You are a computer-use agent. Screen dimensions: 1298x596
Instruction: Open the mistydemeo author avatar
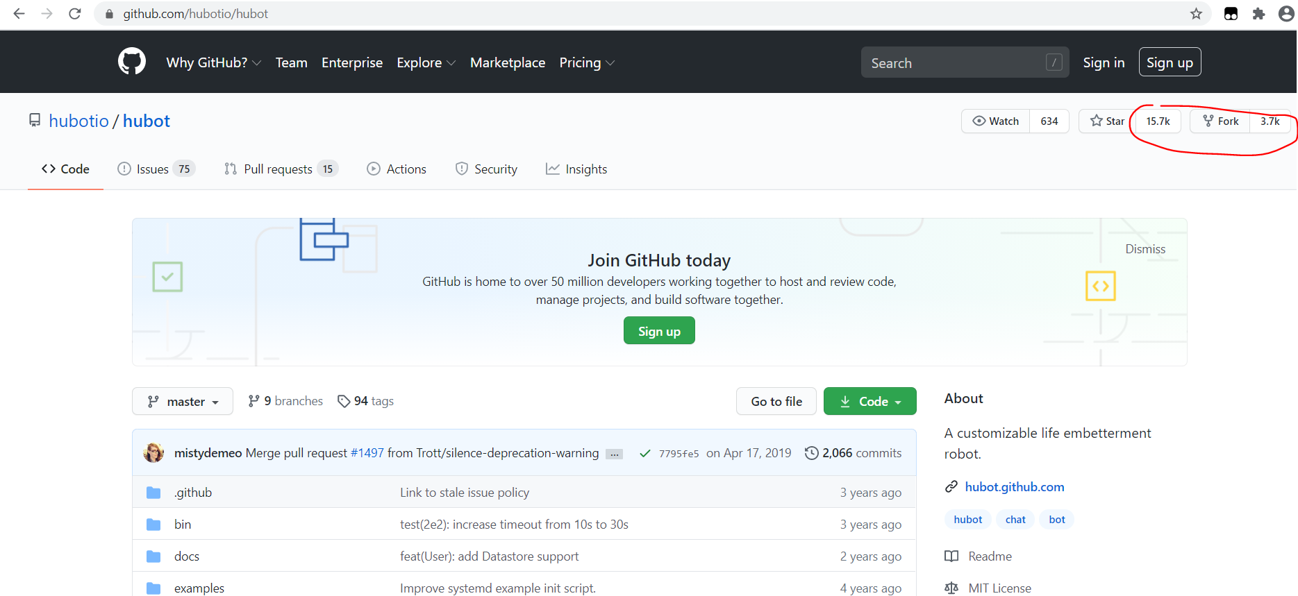[x=153, y=453]
